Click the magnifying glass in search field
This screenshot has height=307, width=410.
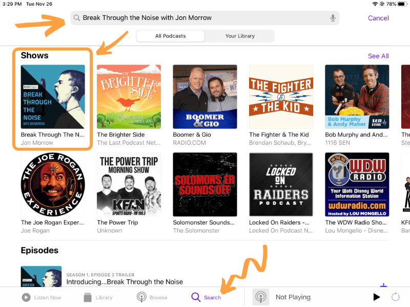point(76,18)
